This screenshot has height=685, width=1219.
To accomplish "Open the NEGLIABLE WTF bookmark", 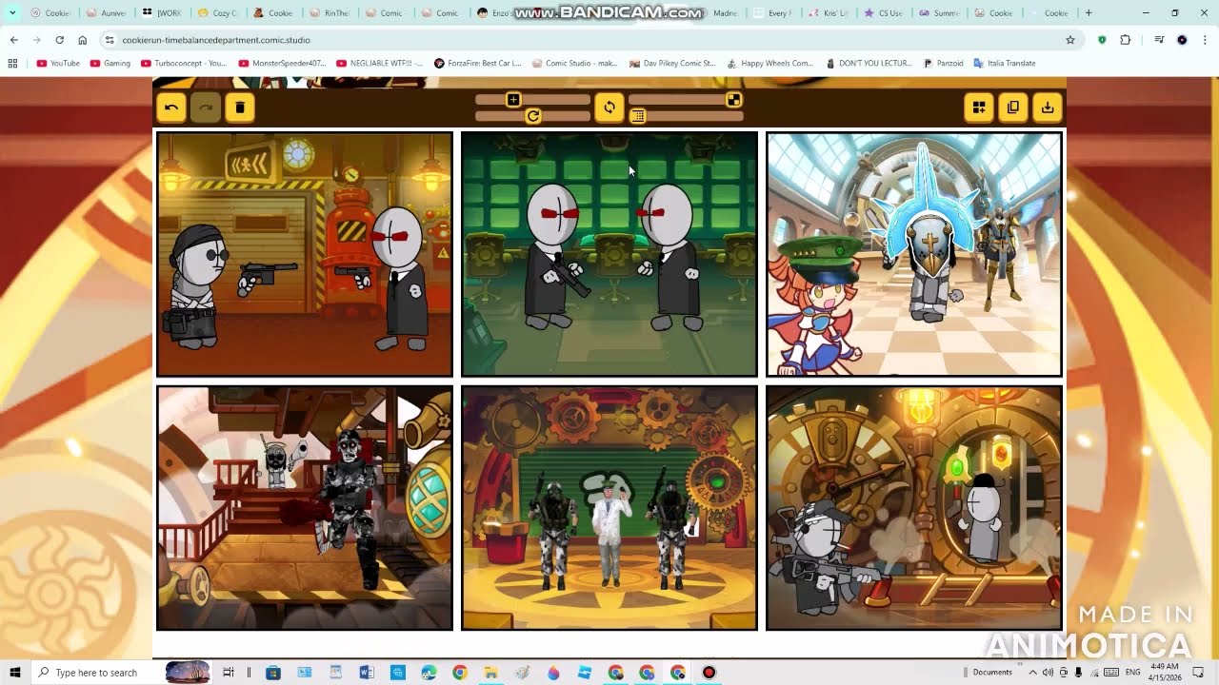I will [x=380, y=63].
